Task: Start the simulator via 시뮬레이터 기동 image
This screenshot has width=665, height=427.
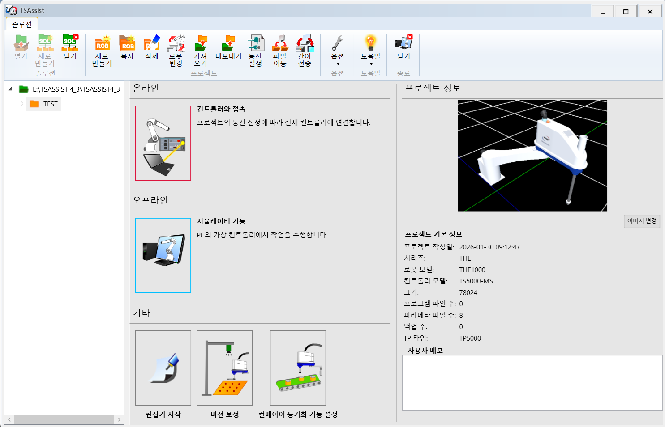Action: tap(163, 255)
